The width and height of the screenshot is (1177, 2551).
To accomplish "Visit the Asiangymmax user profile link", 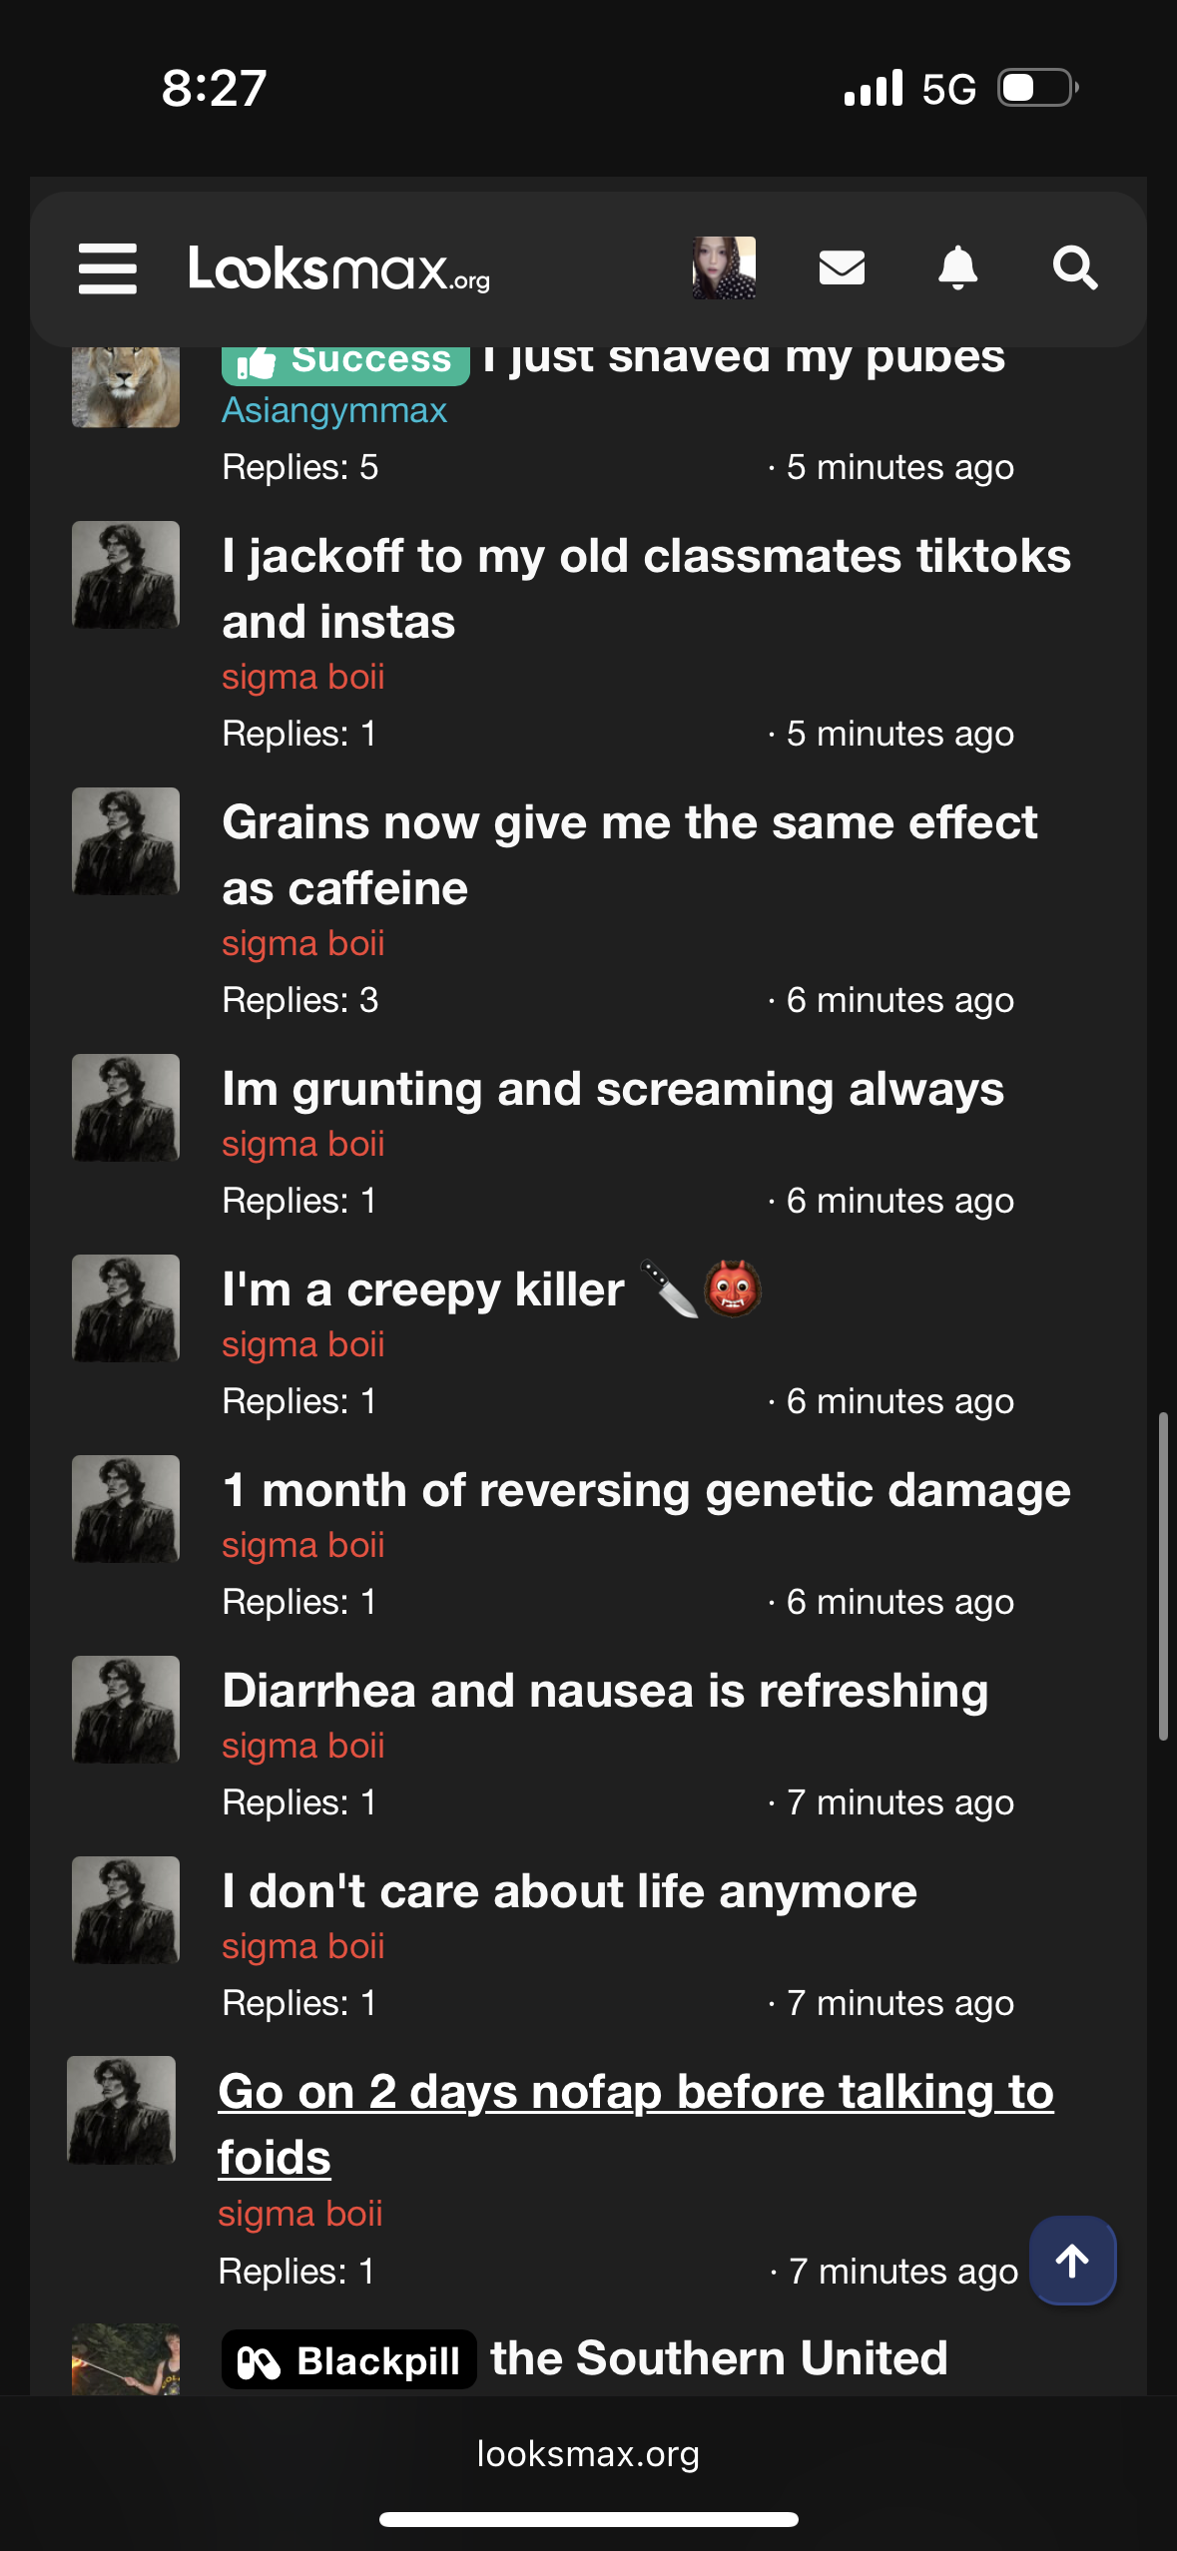I will pos(334,410).
